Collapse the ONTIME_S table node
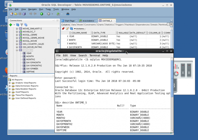The width and height of the screenshot is (198, 140). [17, 50]
